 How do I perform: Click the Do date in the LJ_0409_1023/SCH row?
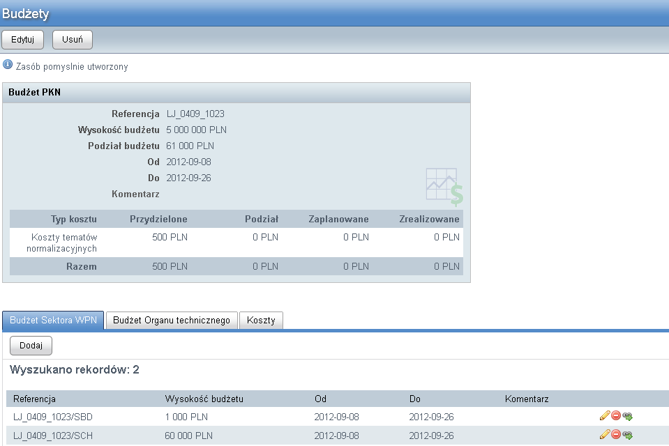point(431,436)
